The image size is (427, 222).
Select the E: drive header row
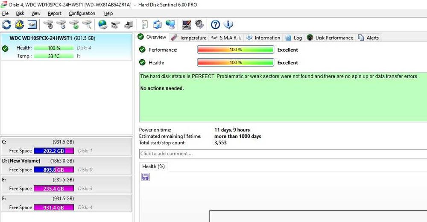67,180
